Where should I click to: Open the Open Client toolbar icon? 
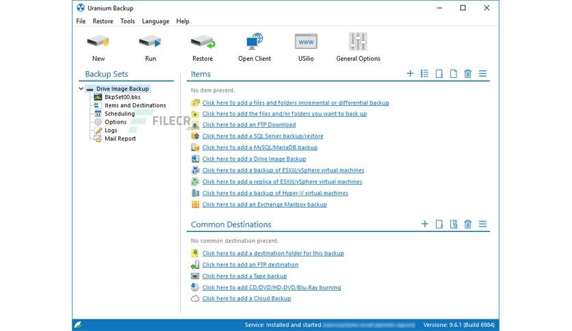coord(255,42)
